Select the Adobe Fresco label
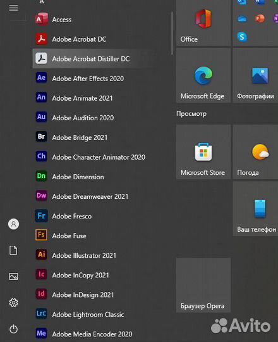This screenshot has width=278, height=342. [x=72, y=216]
